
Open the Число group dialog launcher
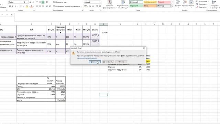[x=101, y=10]
